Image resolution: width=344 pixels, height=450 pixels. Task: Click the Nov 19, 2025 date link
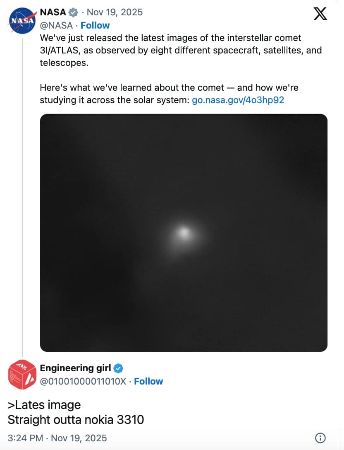pyautogui.click(x=115, y=12)
